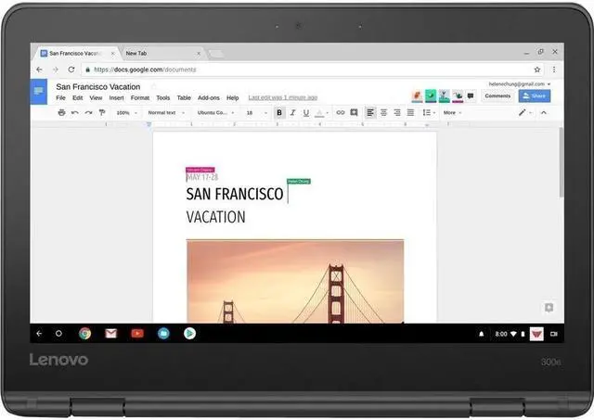This screenshot has height=420, width=594.
Task: Open the Insert menu
Action: coord(116,97)
